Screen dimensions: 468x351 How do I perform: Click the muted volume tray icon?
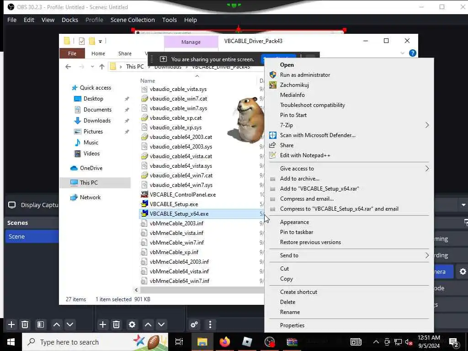409,342
